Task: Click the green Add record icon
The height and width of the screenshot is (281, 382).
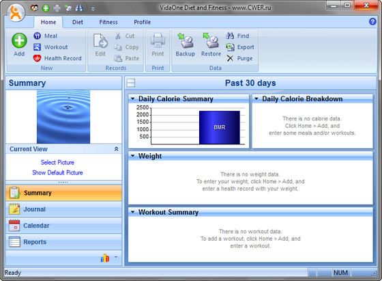Action: (x=19, y=40)
